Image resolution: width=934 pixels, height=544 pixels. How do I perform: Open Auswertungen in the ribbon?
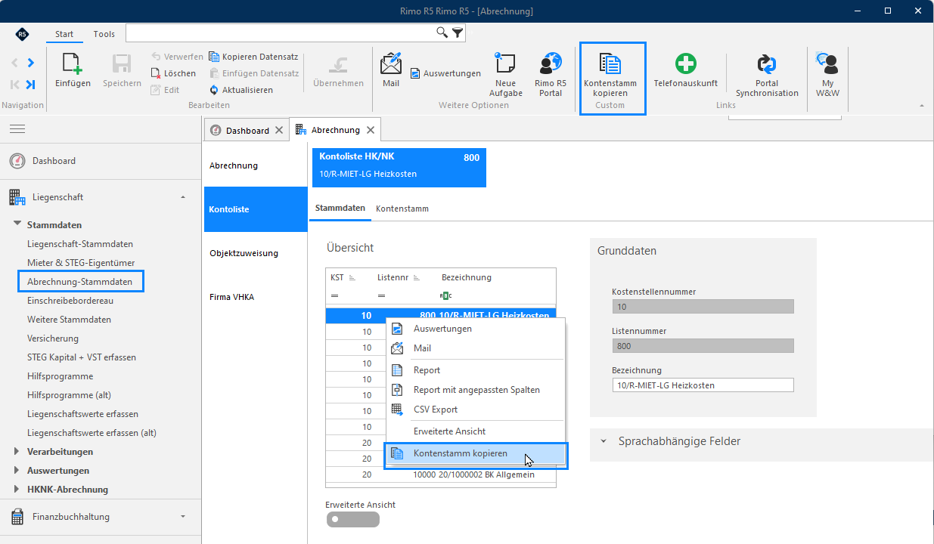tap(446, 73)
